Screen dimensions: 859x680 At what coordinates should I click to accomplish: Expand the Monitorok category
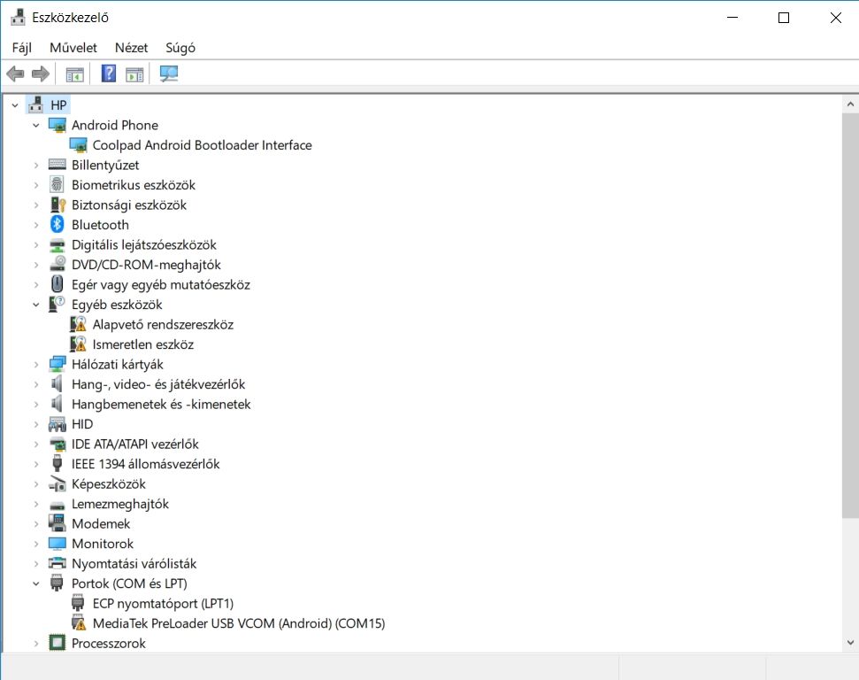[x=36, y=544]
